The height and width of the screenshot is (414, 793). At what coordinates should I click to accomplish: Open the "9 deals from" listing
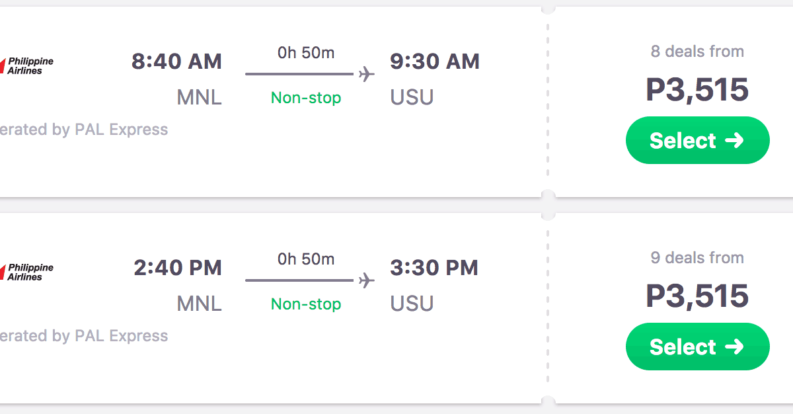pyautogui.click(x=697, y=258)
